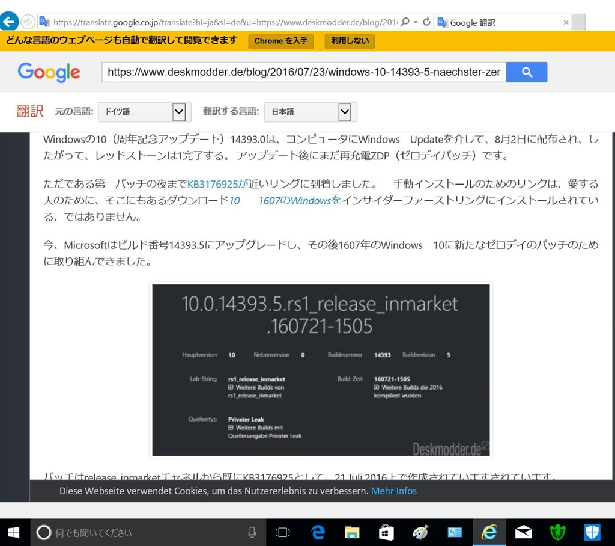Click the 翻訳 heading link

tap(30, 111)
